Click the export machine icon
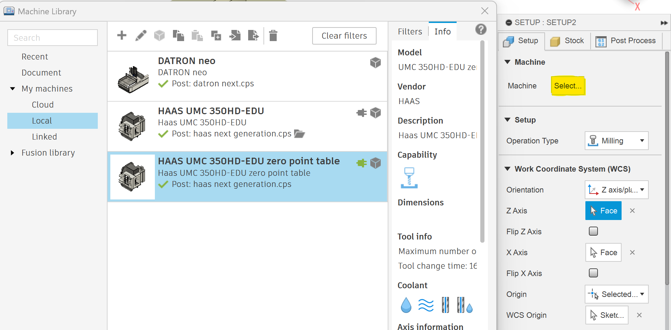Viewport: 671px width, 330px height. [x=253, y=36]
